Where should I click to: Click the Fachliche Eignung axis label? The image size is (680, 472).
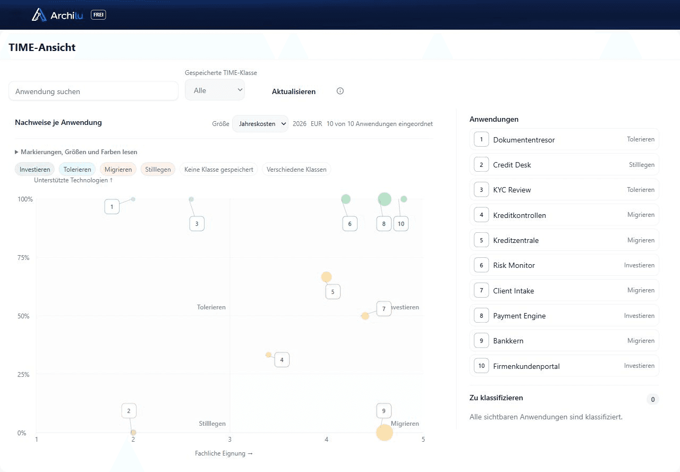click(224, 453)
